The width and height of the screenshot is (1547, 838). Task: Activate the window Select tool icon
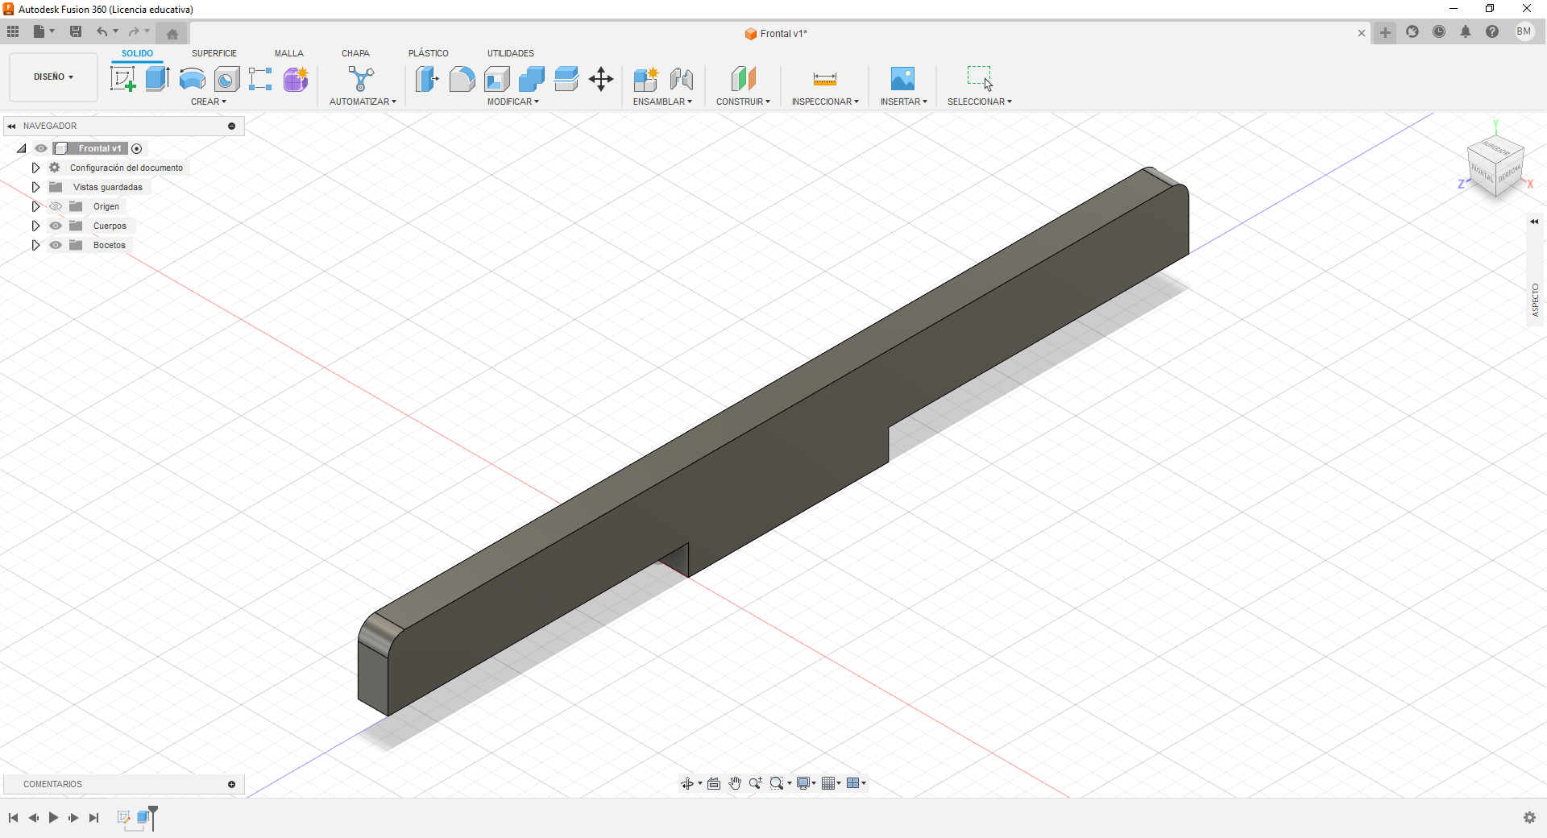coord(980,79)
